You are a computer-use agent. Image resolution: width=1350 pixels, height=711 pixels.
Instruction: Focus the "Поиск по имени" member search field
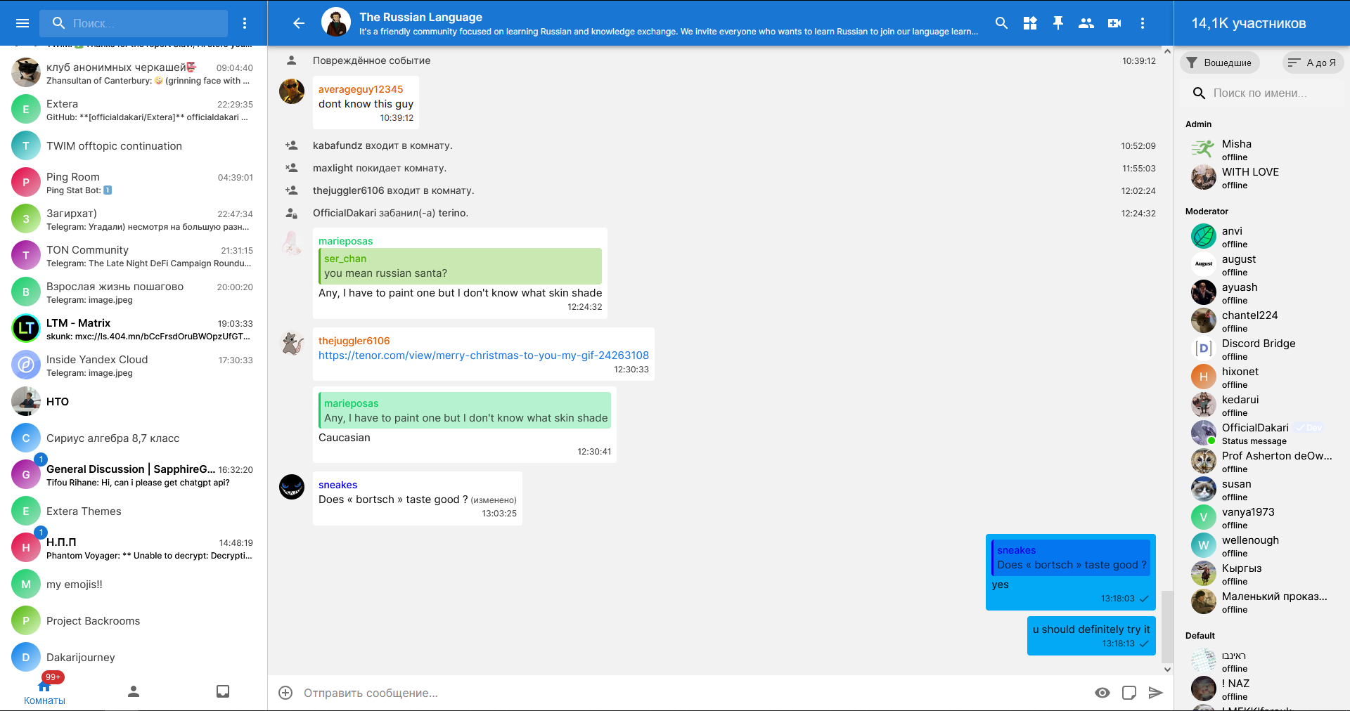click(1266, 93)
